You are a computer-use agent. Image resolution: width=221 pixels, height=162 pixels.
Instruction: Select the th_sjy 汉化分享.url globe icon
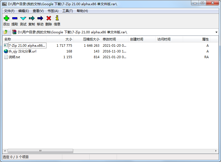(6, 51)
